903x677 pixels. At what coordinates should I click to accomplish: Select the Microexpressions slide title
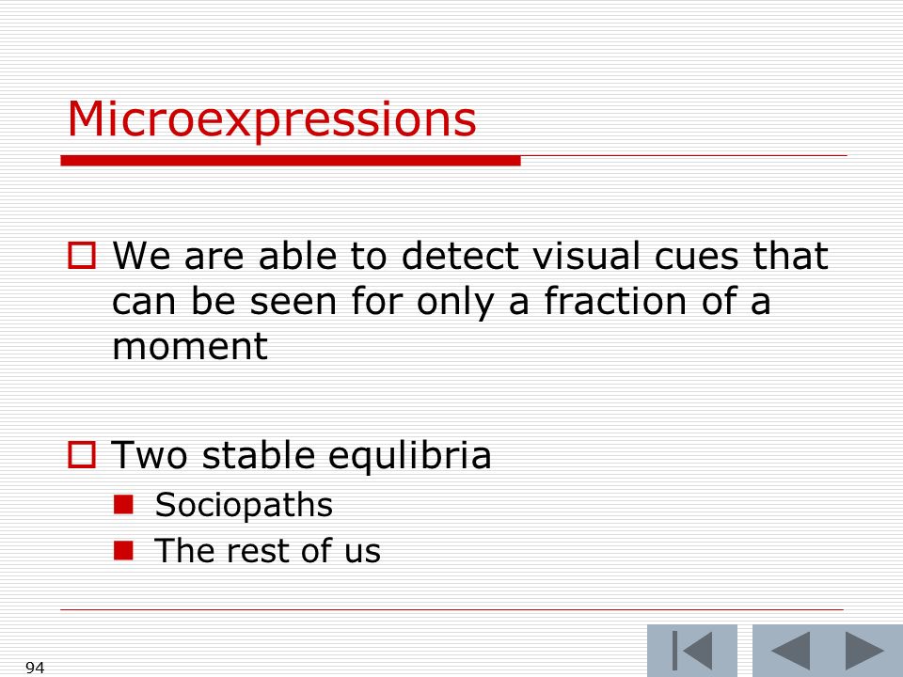(x=271, y=119)
